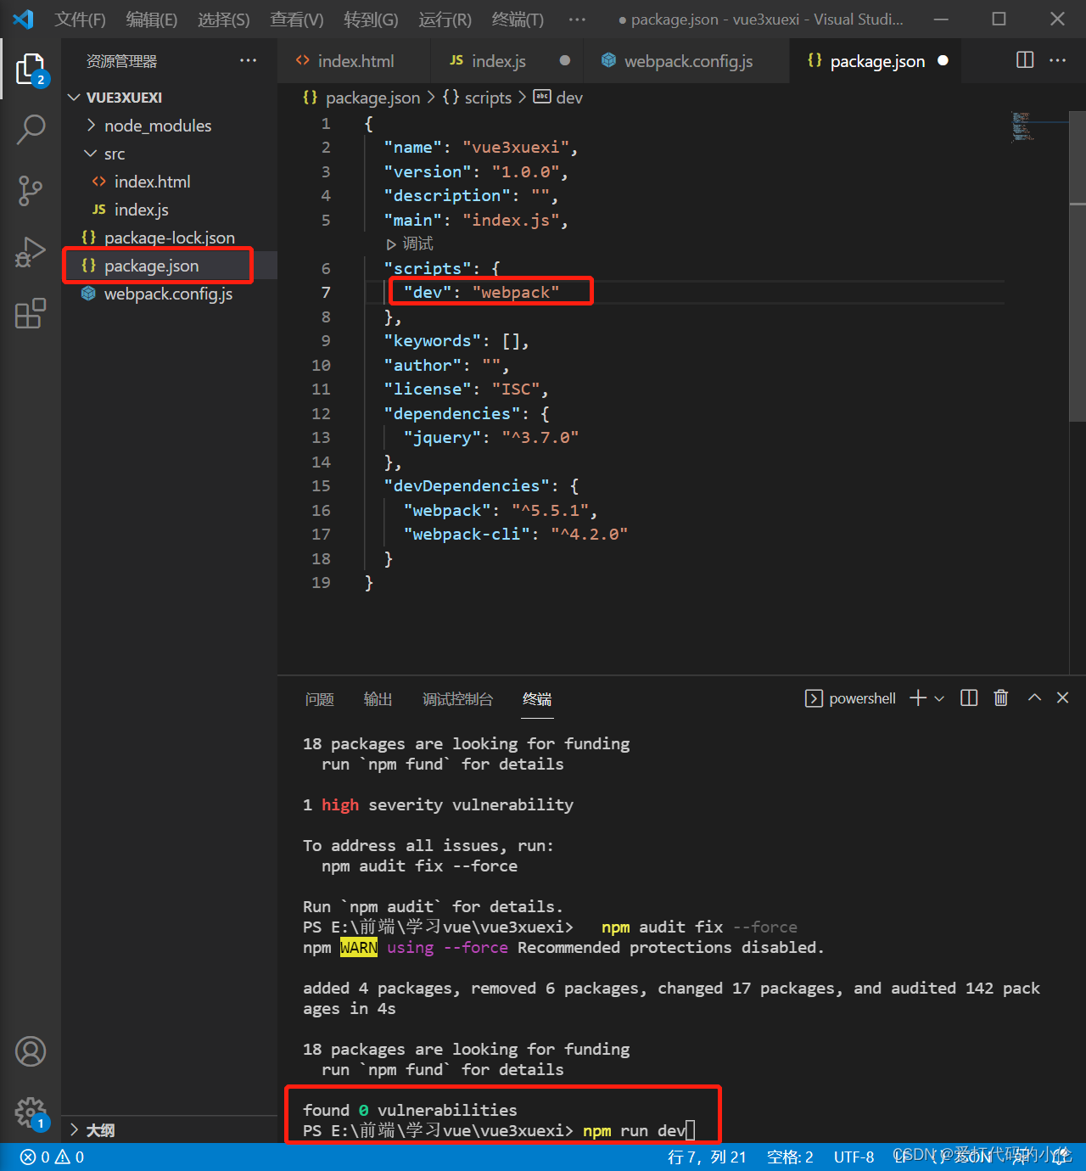This screenshot has width=1086, height=1171.
Task: Open explorer panel more actions ellipsis
Action: [248, 60]
